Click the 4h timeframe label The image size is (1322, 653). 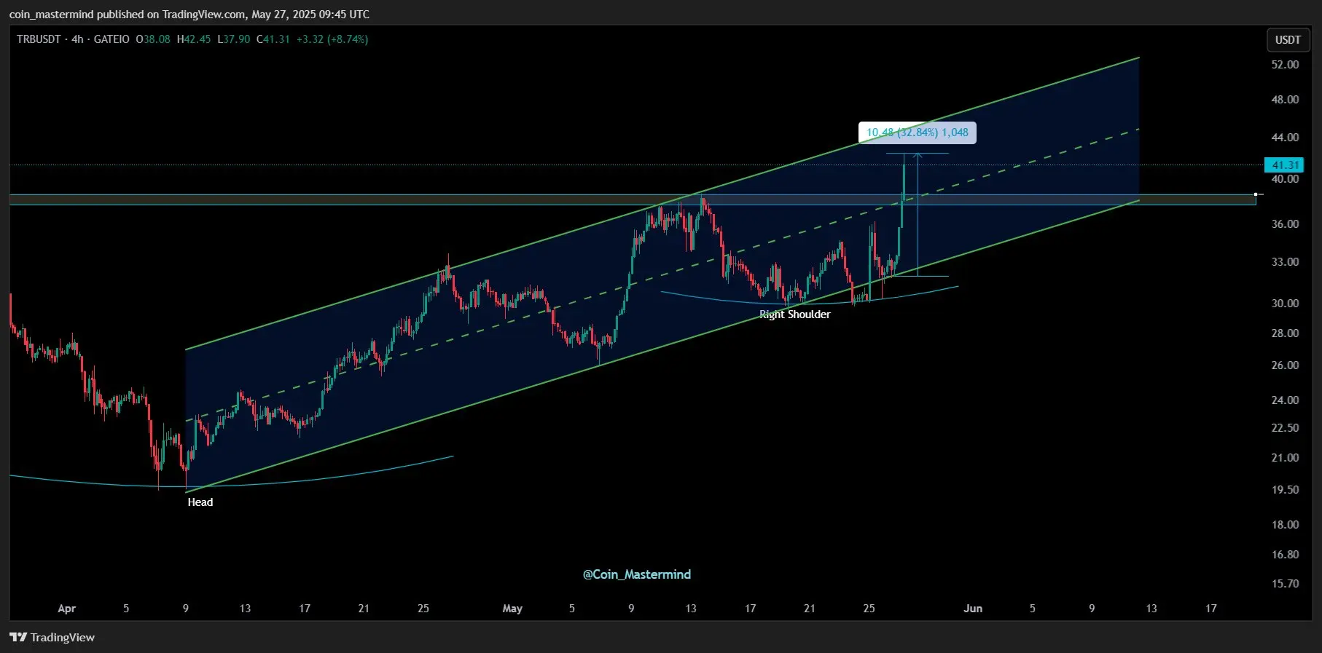tap(77, 39)
